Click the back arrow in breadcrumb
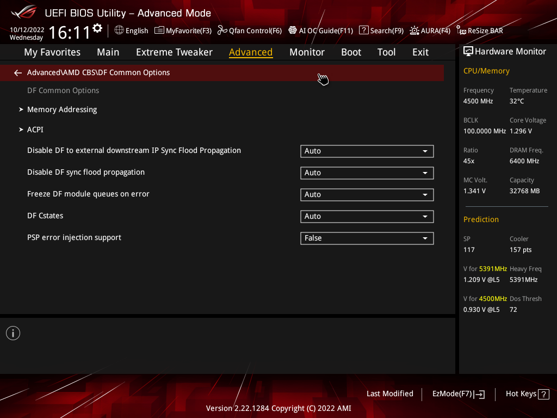The height and width of the screenshot is (418, 557). [x=18, y=73]
